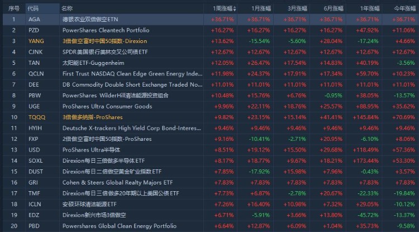419x232 pixels.
Task: Click UGE 1-year gain +88.95%
Action: (x=367, y=106)
